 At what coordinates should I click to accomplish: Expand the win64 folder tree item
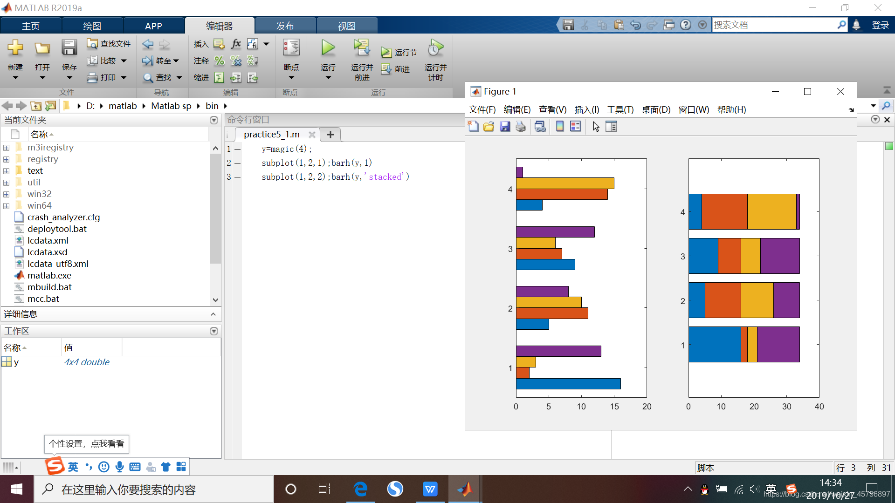[7, 205]
